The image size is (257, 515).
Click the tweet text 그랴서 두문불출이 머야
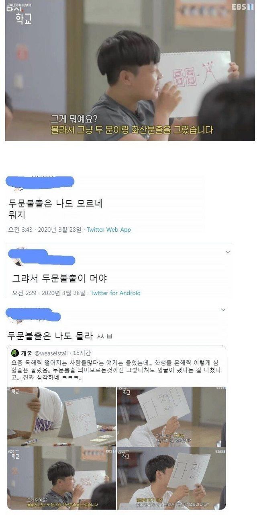[60, 278]
